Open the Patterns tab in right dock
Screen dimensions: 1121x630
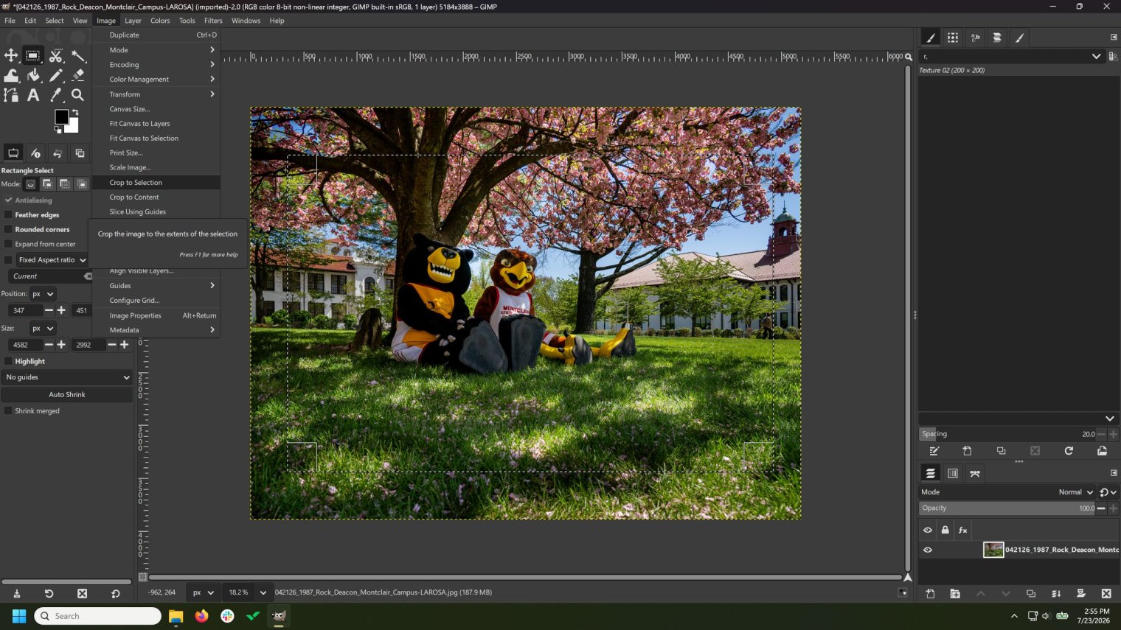pos(953,38)
